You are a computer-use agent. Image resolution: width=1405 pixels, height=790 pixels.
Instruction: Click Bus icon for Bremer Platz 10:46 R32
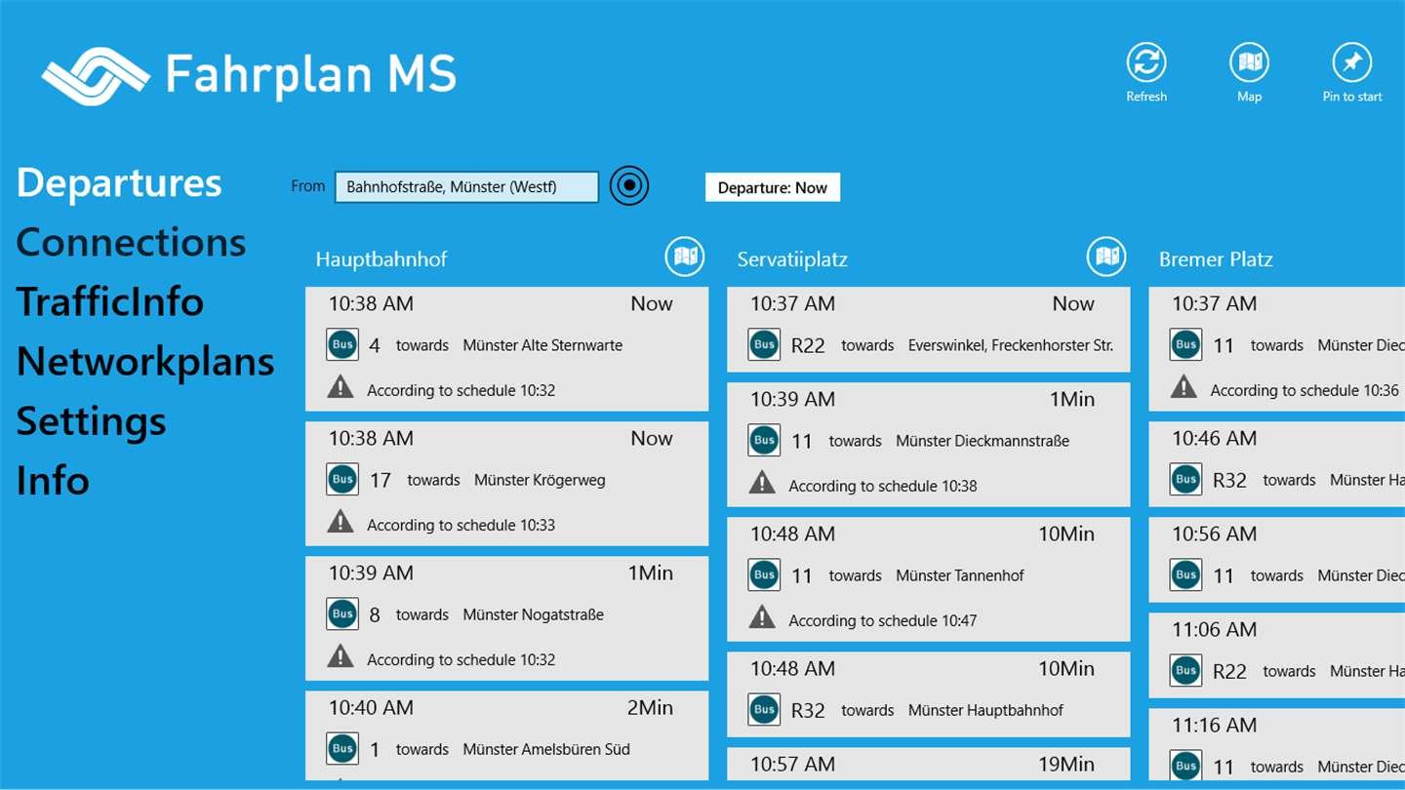click(x=1185, y=479)
